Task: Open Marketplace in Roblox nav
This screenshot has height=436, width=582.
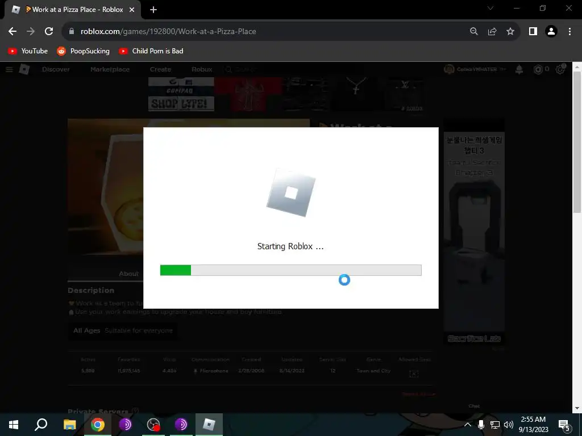Action: 110,69
